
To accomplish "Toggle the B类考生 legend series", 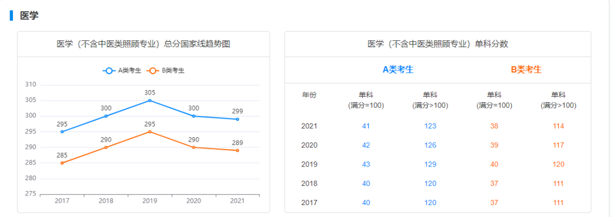I will click(165, 71).
